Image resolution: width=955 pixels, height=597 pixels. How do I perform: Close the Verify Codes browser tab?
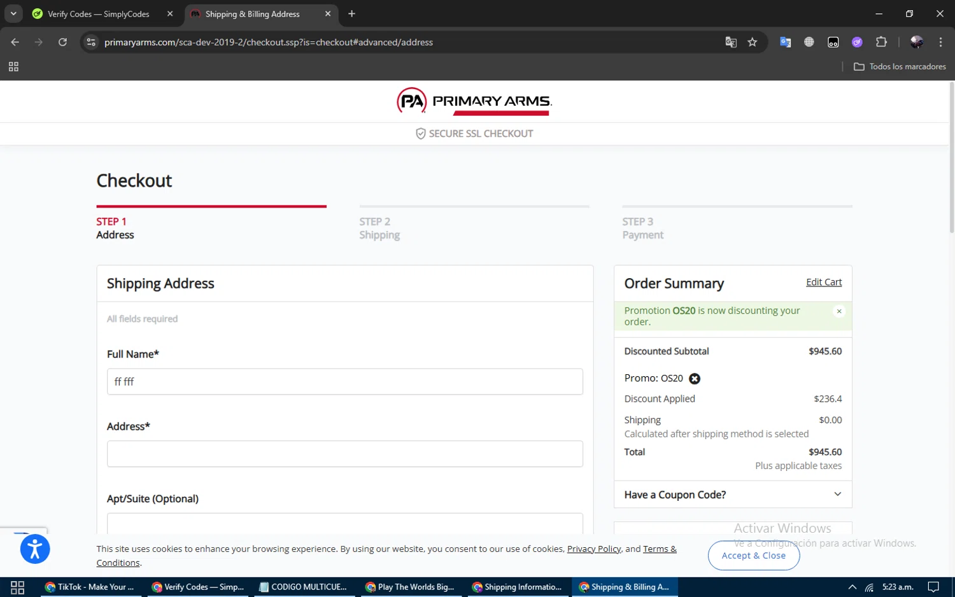tap(170, 14)
